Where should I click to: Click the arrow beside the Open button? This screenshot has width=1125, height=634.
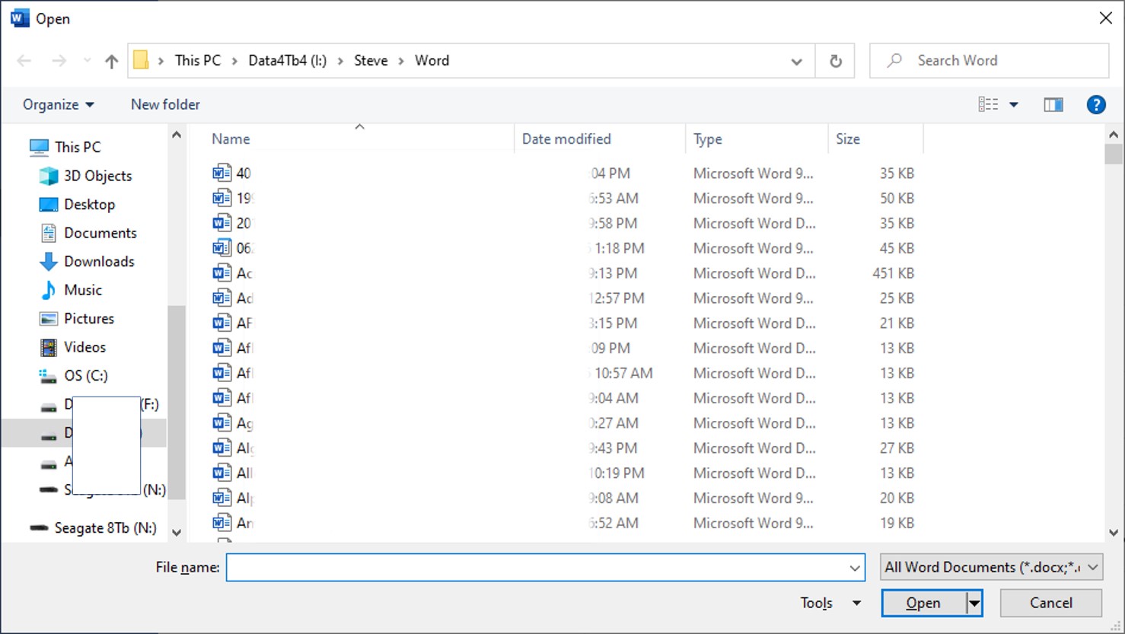click(x=974, y=603)
